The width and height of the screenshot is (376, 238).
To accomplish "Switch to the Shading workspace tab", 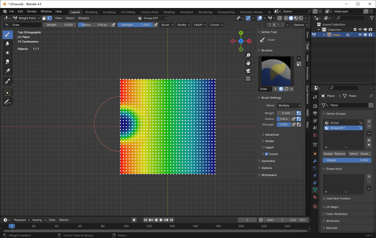I will (169, 12).
